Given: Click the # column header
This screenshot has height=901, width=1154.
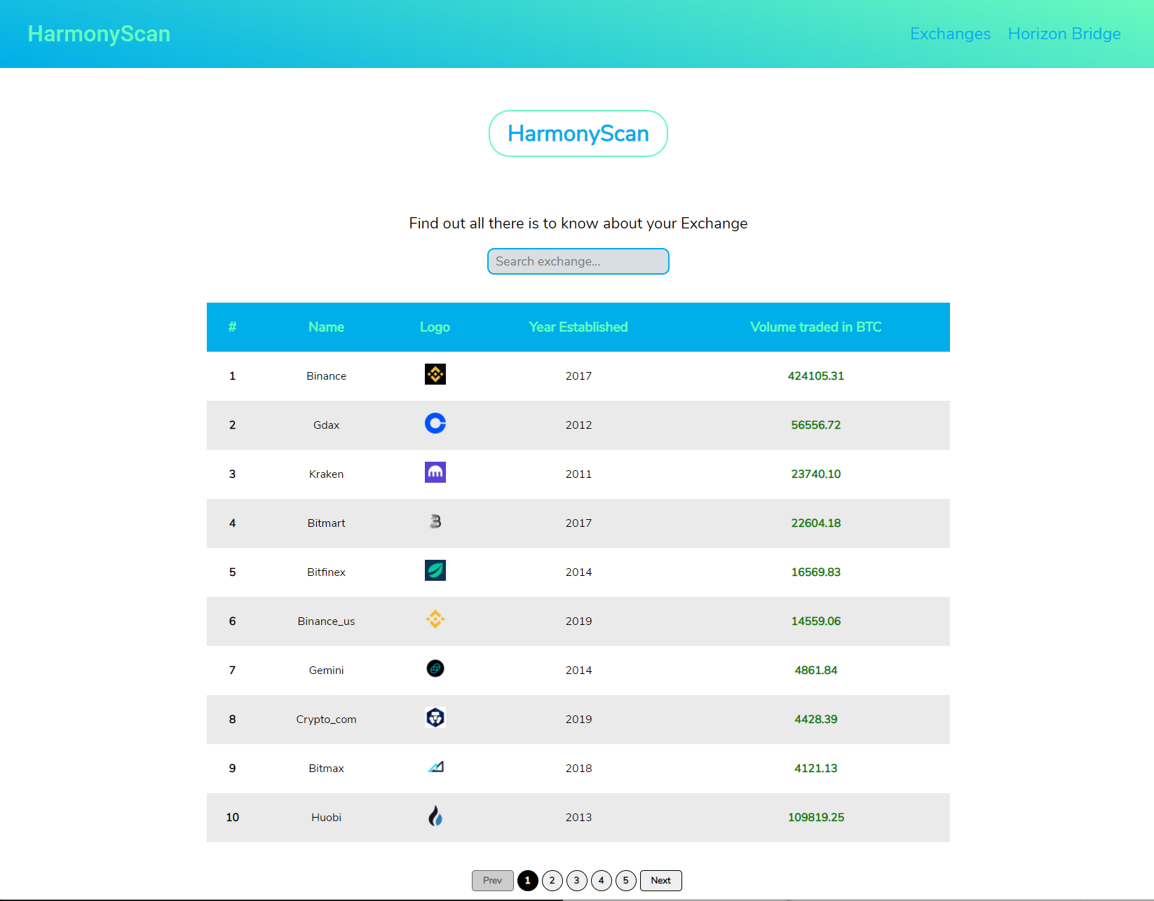Looking at the screenshot, I should click(232, 327).
